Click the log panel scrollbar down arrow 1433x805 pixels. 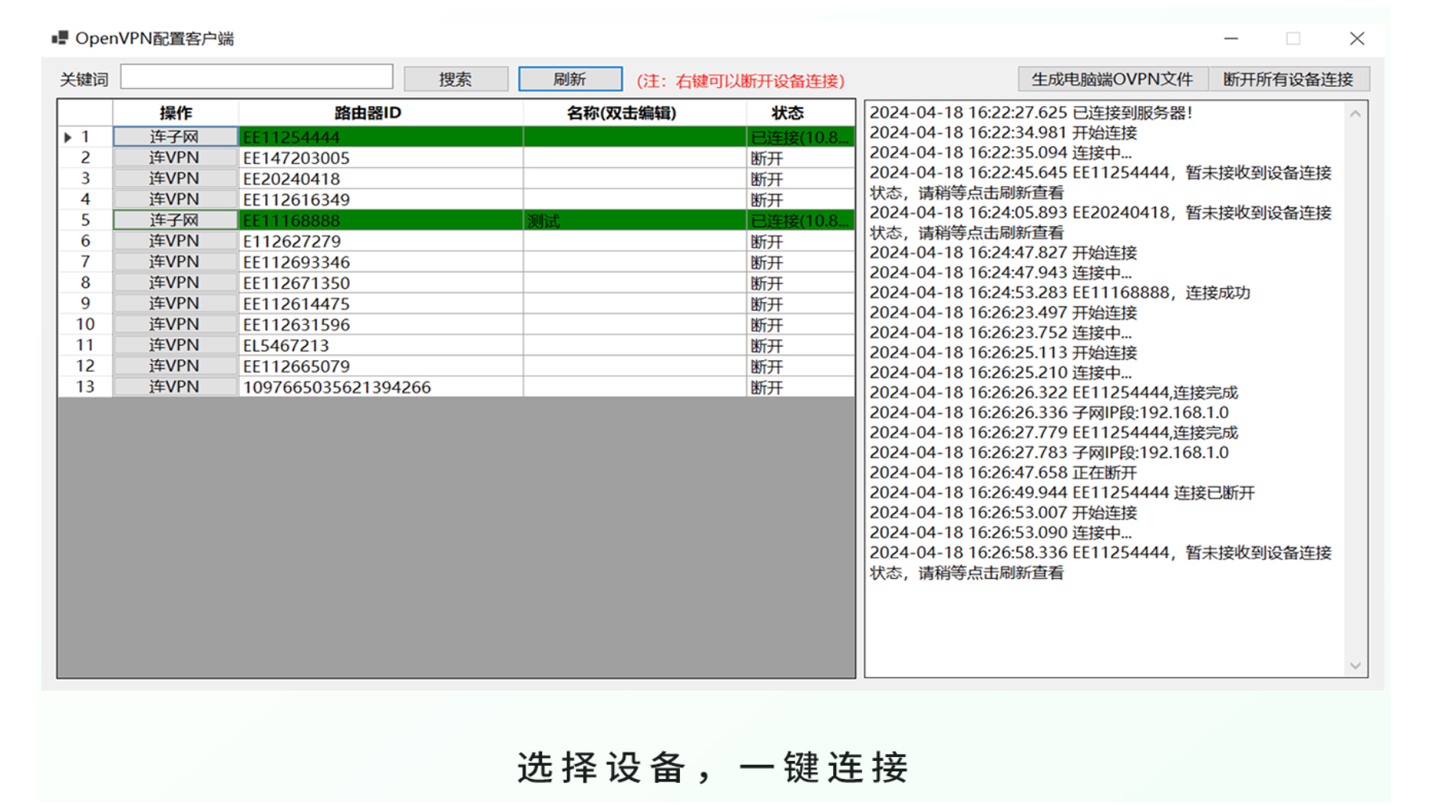1356,665
